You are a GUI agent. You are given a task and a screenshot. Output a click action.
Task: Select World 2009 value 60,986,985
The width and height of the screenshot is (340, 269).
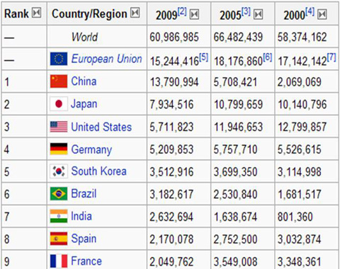174,37
